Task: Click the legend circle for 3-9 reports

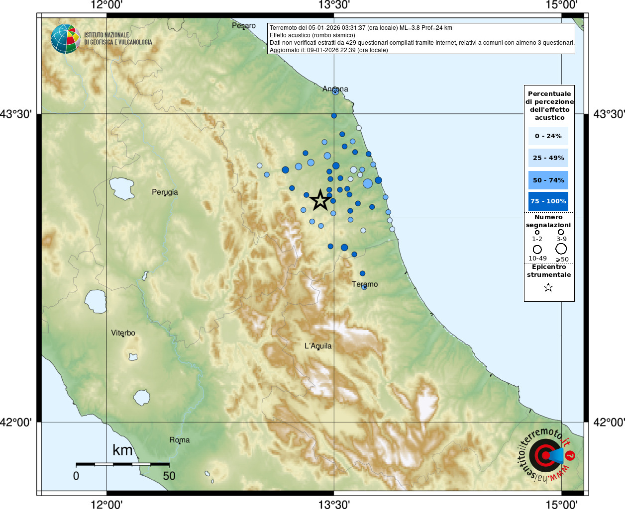Action: [x=561, y=232]
